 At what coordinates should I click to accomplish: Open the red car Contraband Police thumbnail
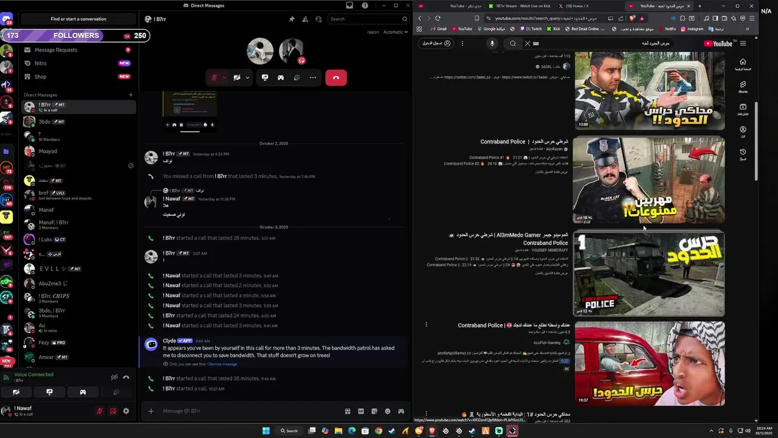coord(649,364)
